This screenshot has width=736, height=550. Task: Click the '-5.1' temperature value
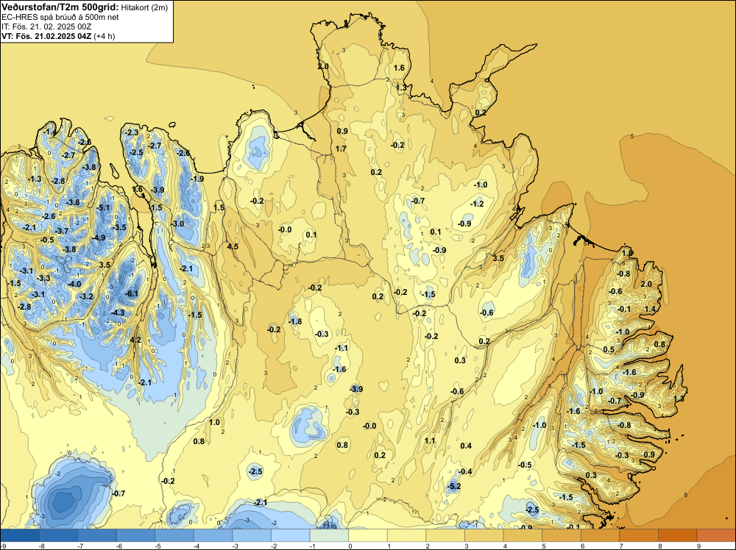(103, 207)
